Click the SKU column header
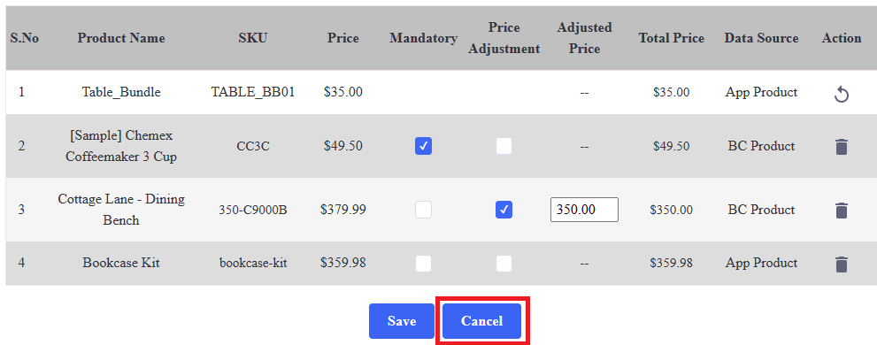Screen dimensions: 877x345 click(253, 38)
